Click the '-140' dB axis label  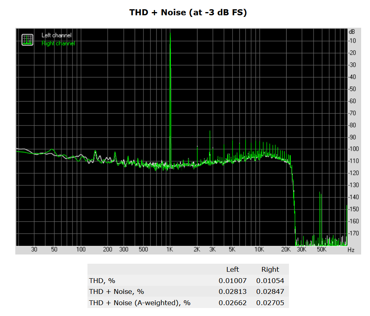coord(353,197)
